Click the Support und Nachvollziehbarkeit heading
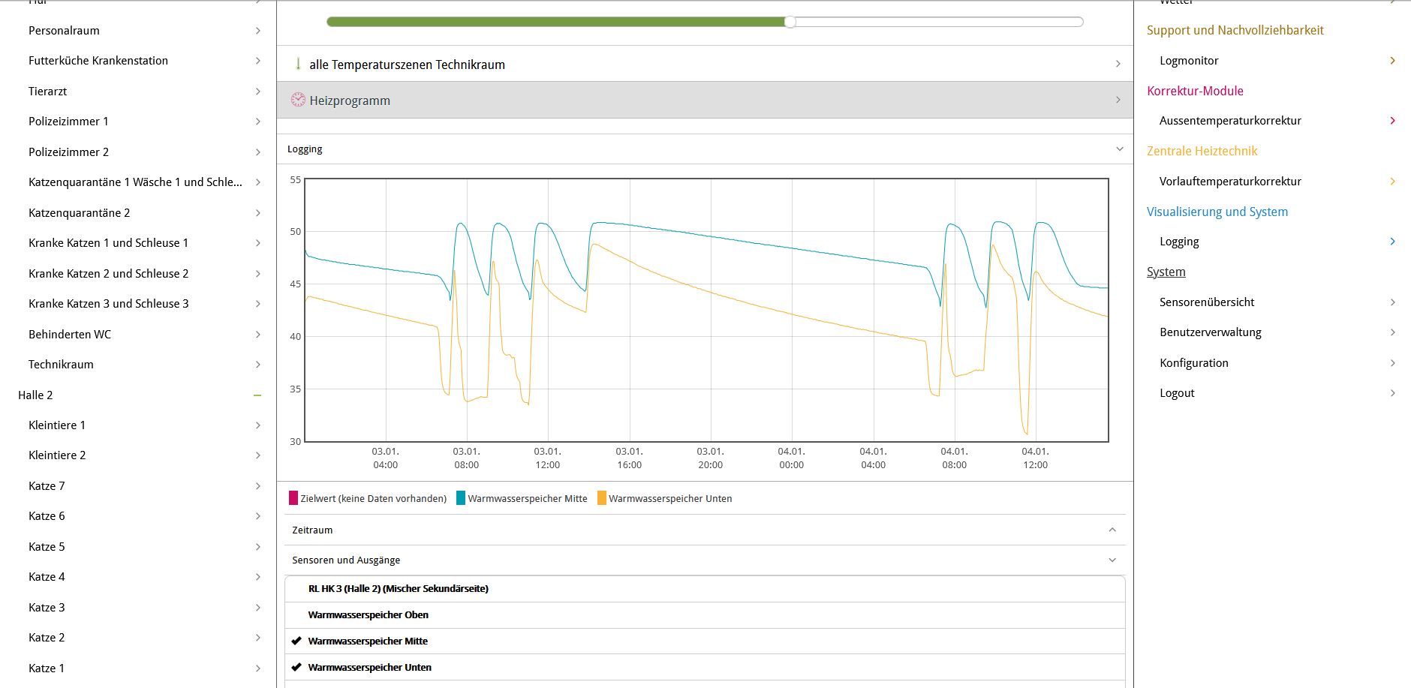 pos(1235,30)
